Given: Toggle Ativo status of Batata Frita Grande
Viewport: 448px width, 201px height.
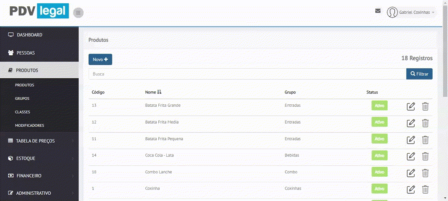Looking at the screenshot, I should (379, 106).
